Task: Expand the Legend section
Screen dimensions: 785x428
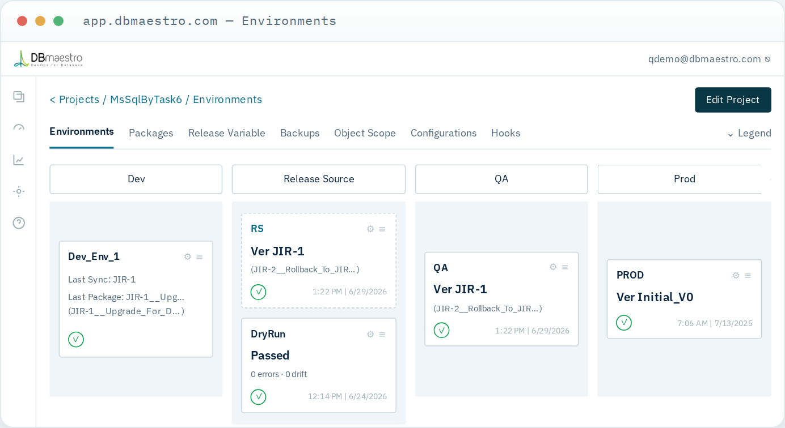Action: (749, 133)
